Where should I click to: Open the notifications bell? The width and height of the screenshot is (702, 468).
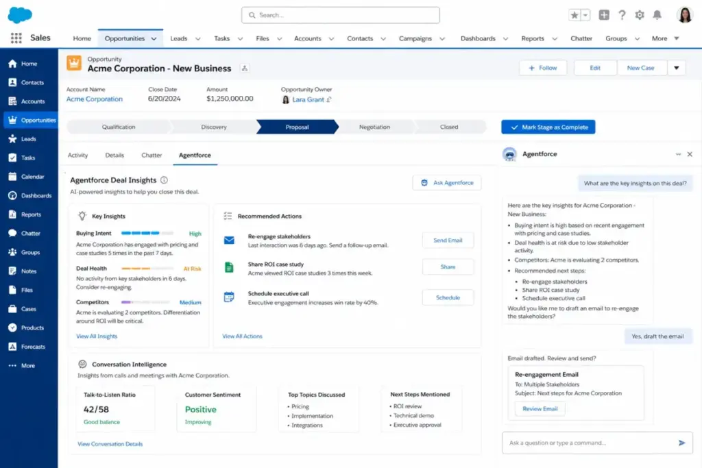(657, 15)
